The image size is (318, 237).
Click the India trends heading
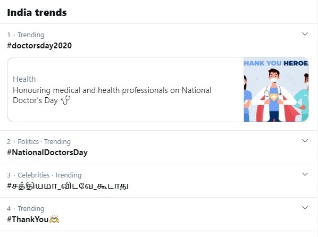[37, 12]
